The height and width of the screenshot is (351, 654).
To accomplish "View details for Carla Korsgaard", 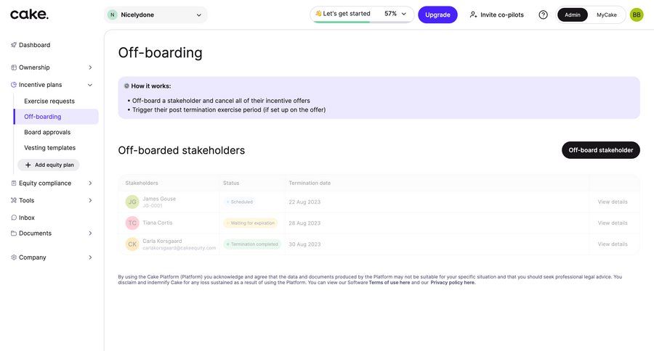I will pyautogui.click(x=613, y=244).
